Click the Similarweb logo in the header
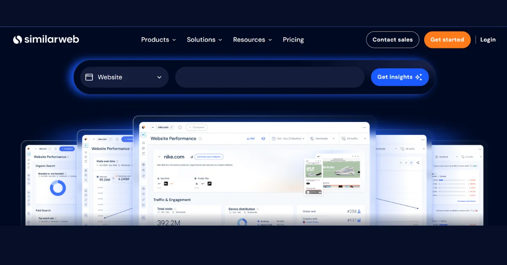The width and height of the screenshot is (507, 265). point(46,40)
